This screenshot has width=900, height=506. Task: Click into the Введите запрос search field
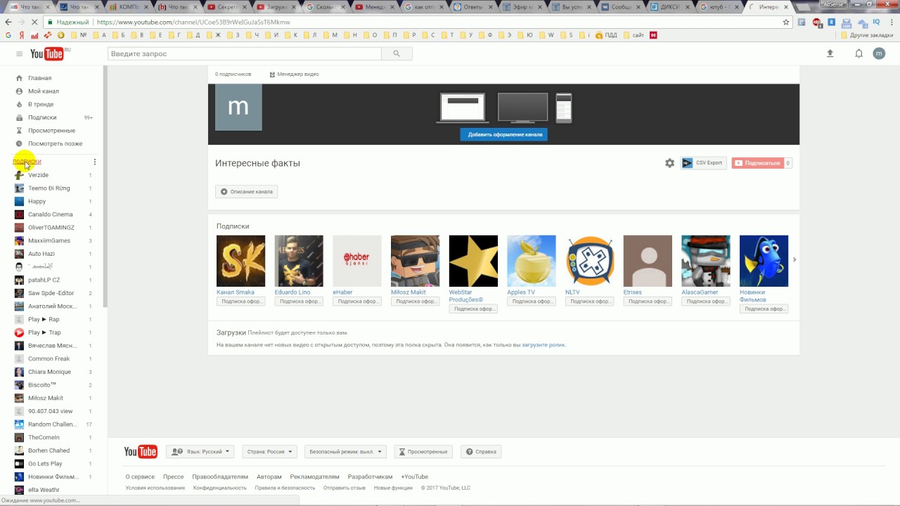pos(245,53)
